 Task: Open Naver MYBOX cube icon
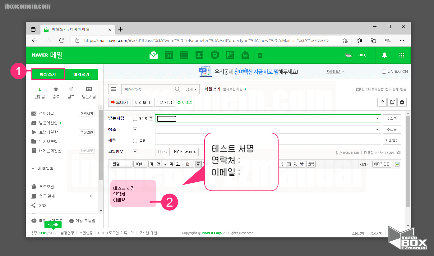(x=215, y=55)
